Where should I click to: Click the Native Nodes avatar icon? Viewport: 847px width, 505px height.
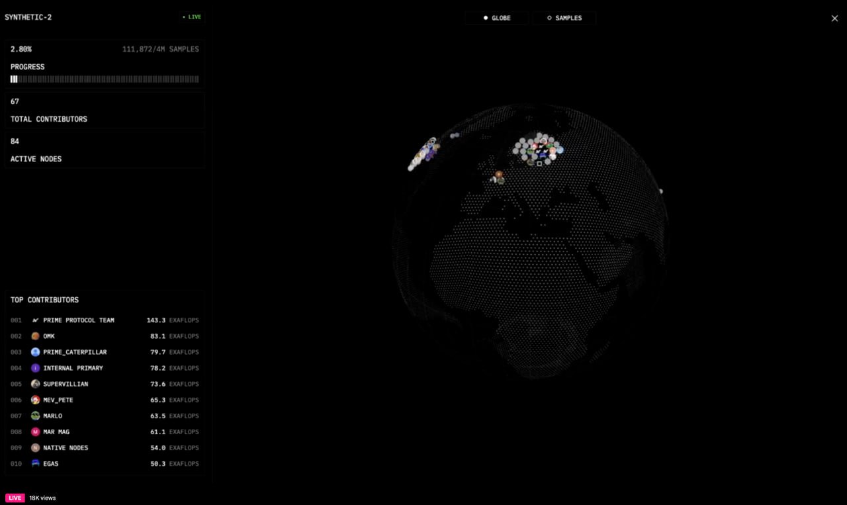[x=36, y=448]
